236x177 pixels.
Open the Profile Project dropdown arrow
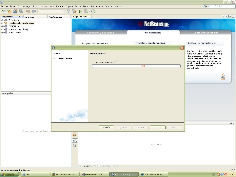pos(97,11)
